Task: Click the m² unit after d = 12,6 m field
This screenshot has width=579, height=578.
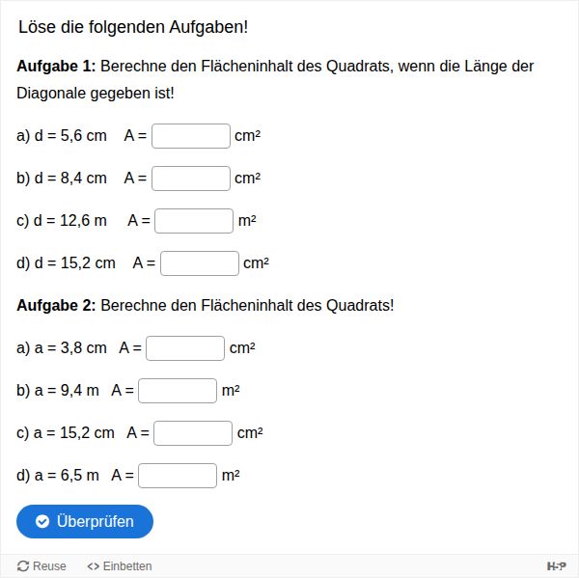Action: point(247,221)
